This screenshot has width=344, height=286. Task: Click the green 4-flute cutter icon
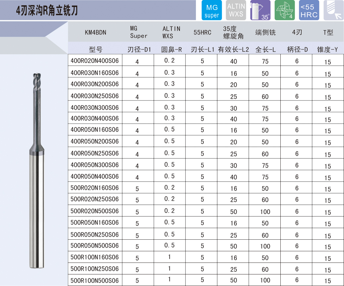pos(285,11)
